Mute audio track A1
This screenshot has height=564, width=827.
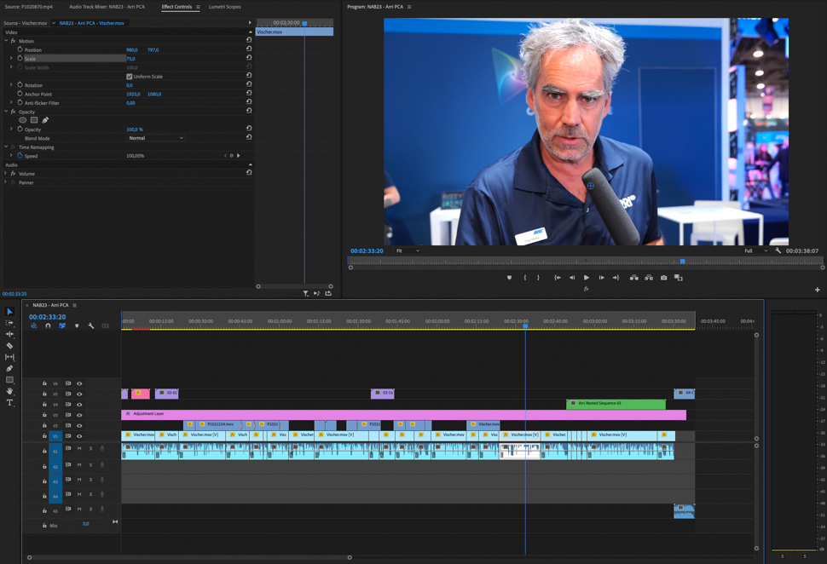79,449
